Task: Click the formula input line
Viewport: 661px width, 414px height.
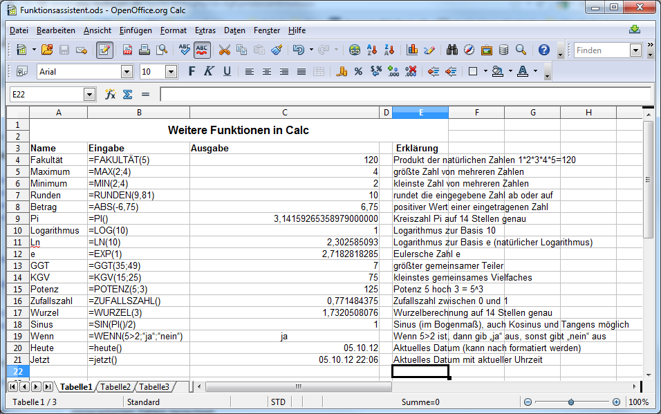Action: (x=404, y=95)
